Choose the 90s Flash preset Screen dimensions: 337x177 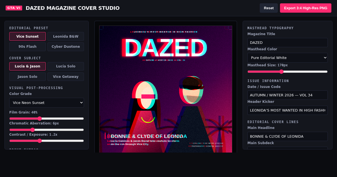[28, 47]
